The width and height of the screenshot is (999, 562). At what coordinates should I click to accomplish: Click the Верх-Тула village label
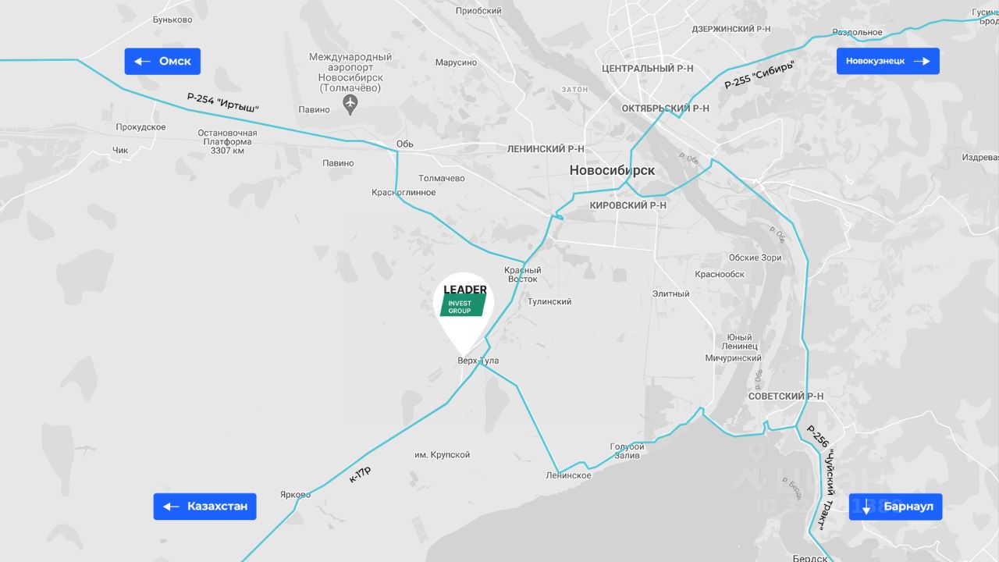[x=478, y=361]
